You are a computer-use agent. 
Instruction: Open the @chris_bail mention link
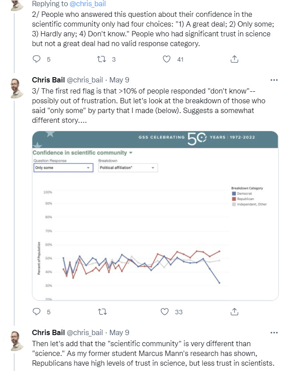tap(87, 4)
